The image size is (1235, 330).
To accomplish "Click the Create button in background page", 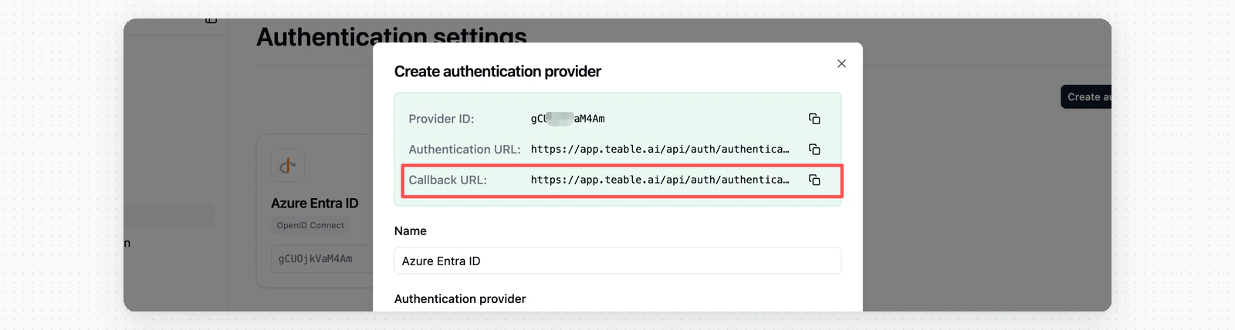I will point(1086,96).
